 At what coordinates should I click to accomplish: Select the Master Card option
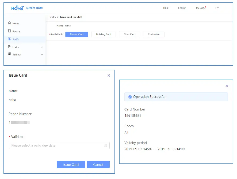tap(77, 34)
